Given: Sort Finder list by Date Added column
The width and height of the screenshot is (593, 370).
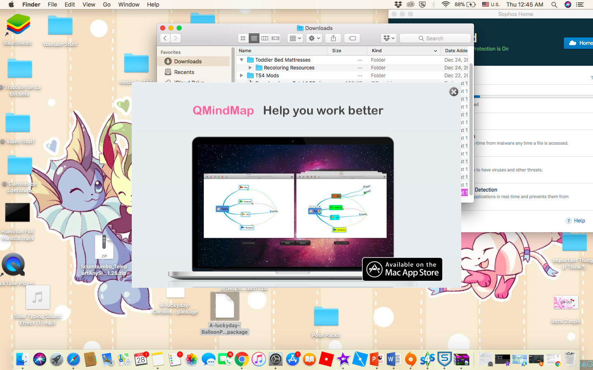Looking at the screenshot, I should pos(455,51).
